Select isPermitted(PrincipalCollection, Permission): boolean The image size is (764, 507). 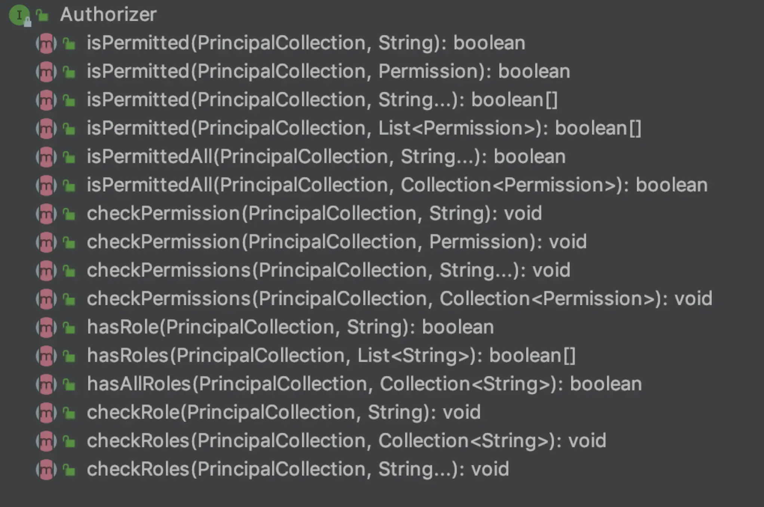tap(328, 71)
